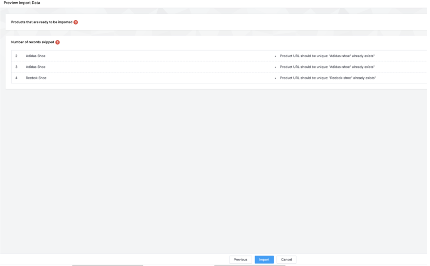430x266 pixels.
Task: Click the red badge beside records skipped
Action: pyautogui.click(x=57, y=42)
